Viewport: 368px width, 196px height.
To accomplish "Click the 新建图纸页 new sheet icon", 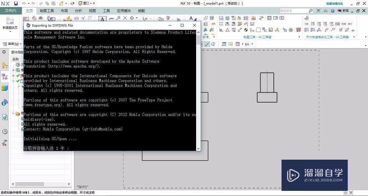I will 10,21.
